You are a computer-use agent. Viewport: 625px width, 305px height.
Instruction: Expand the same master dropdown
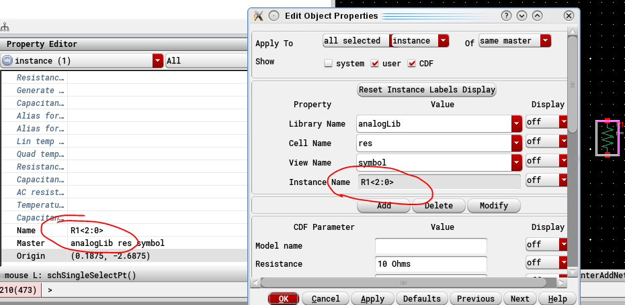(545, 41)
